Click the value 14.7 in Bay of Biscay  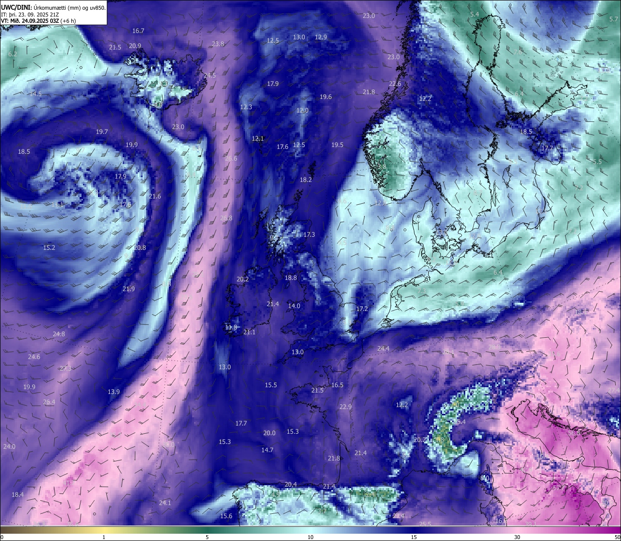click(267, 450)
